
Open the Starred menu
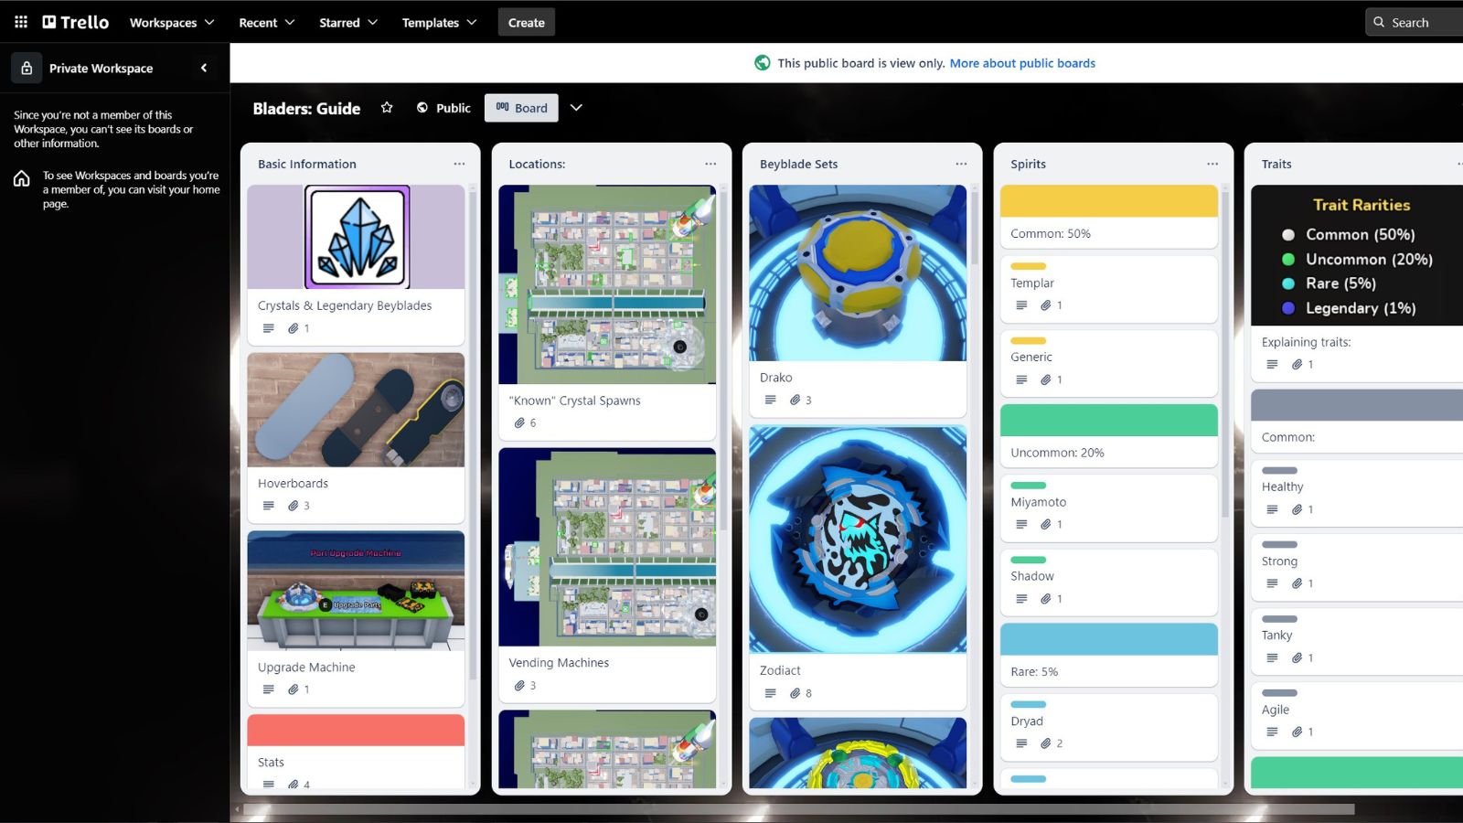[347, 22]
